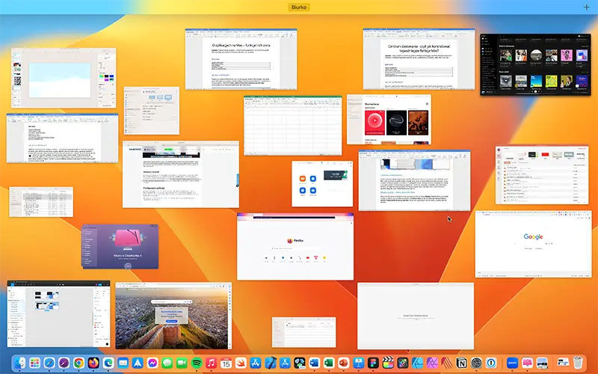Open Microsoft Edge from the Dock
The width and height of the screenshot is (598, 374).
pyautogui.click(x=109, y=363)
